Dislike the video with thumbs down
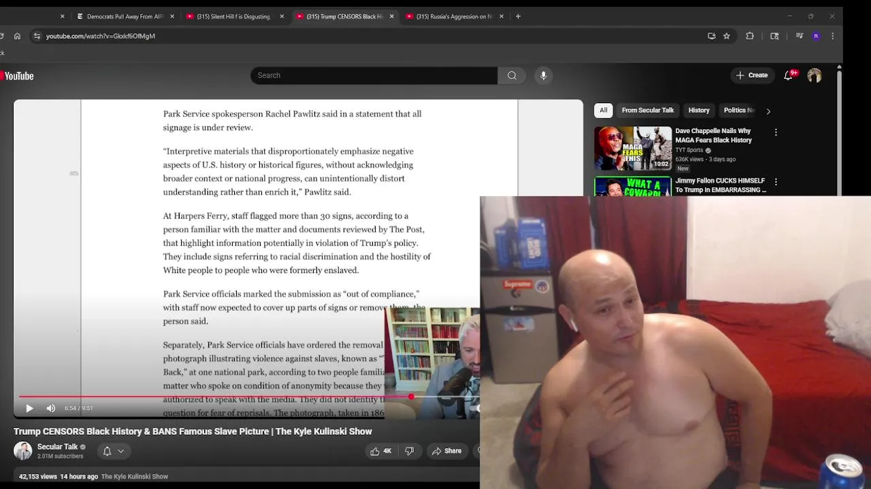 pos(409,451)
